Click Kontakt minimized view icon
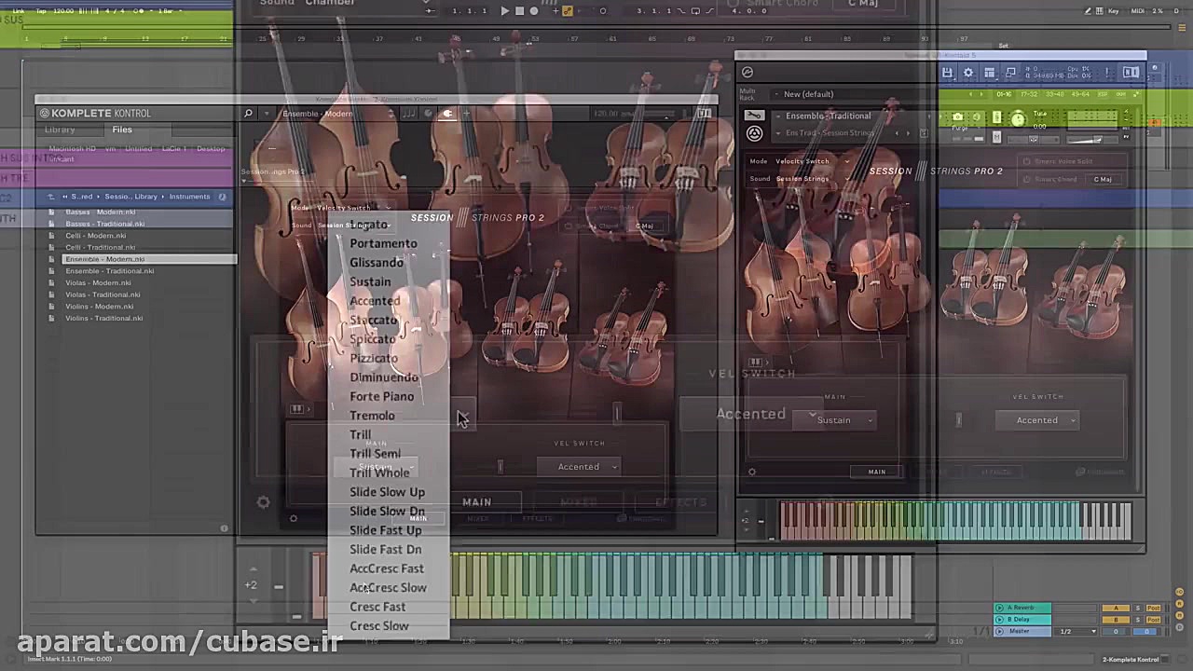Viewport: 1193px width, 671px height. click(x=1010, y=72)
